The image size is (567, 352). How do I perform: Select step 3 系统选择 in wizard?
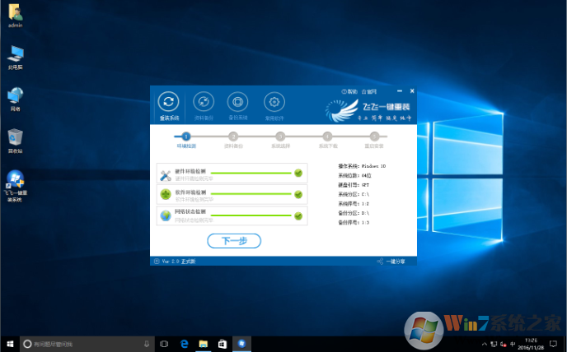(280, 137)
